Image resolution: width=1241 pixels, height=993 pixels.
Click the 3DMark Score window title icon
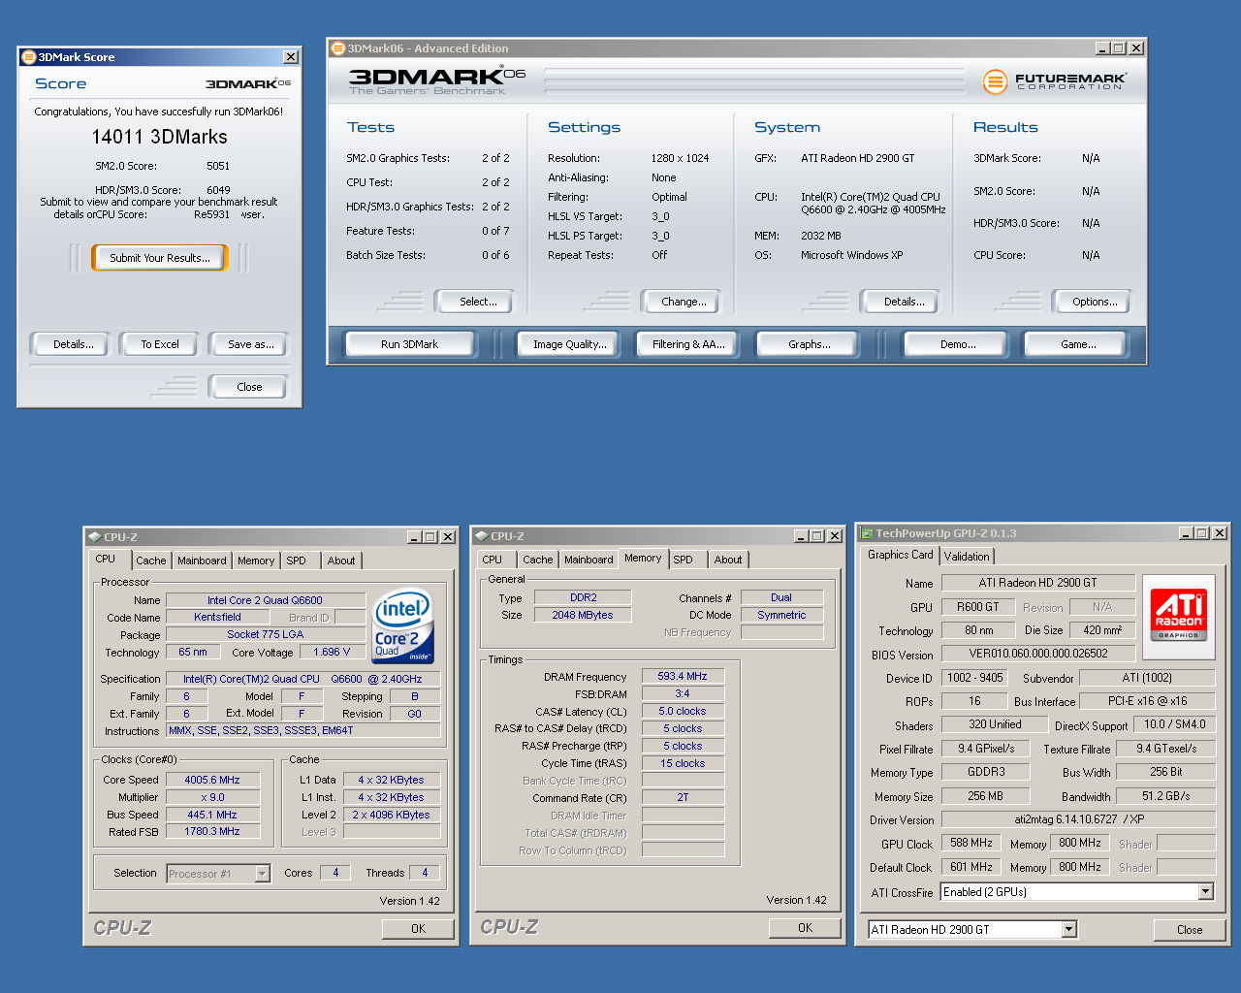pos(28,57)
